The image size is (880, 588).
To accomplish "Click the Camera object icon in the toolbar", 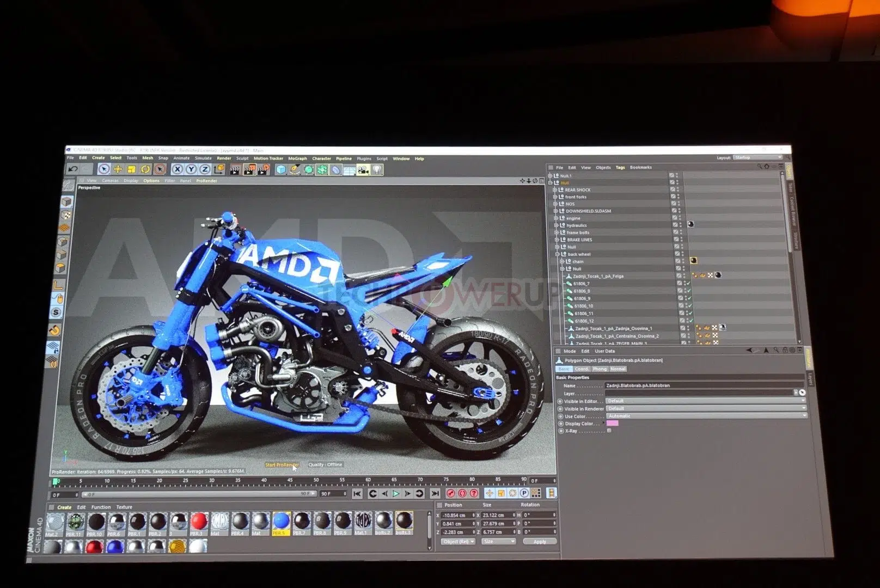I will pyautogui.click(x=363, y=170).
